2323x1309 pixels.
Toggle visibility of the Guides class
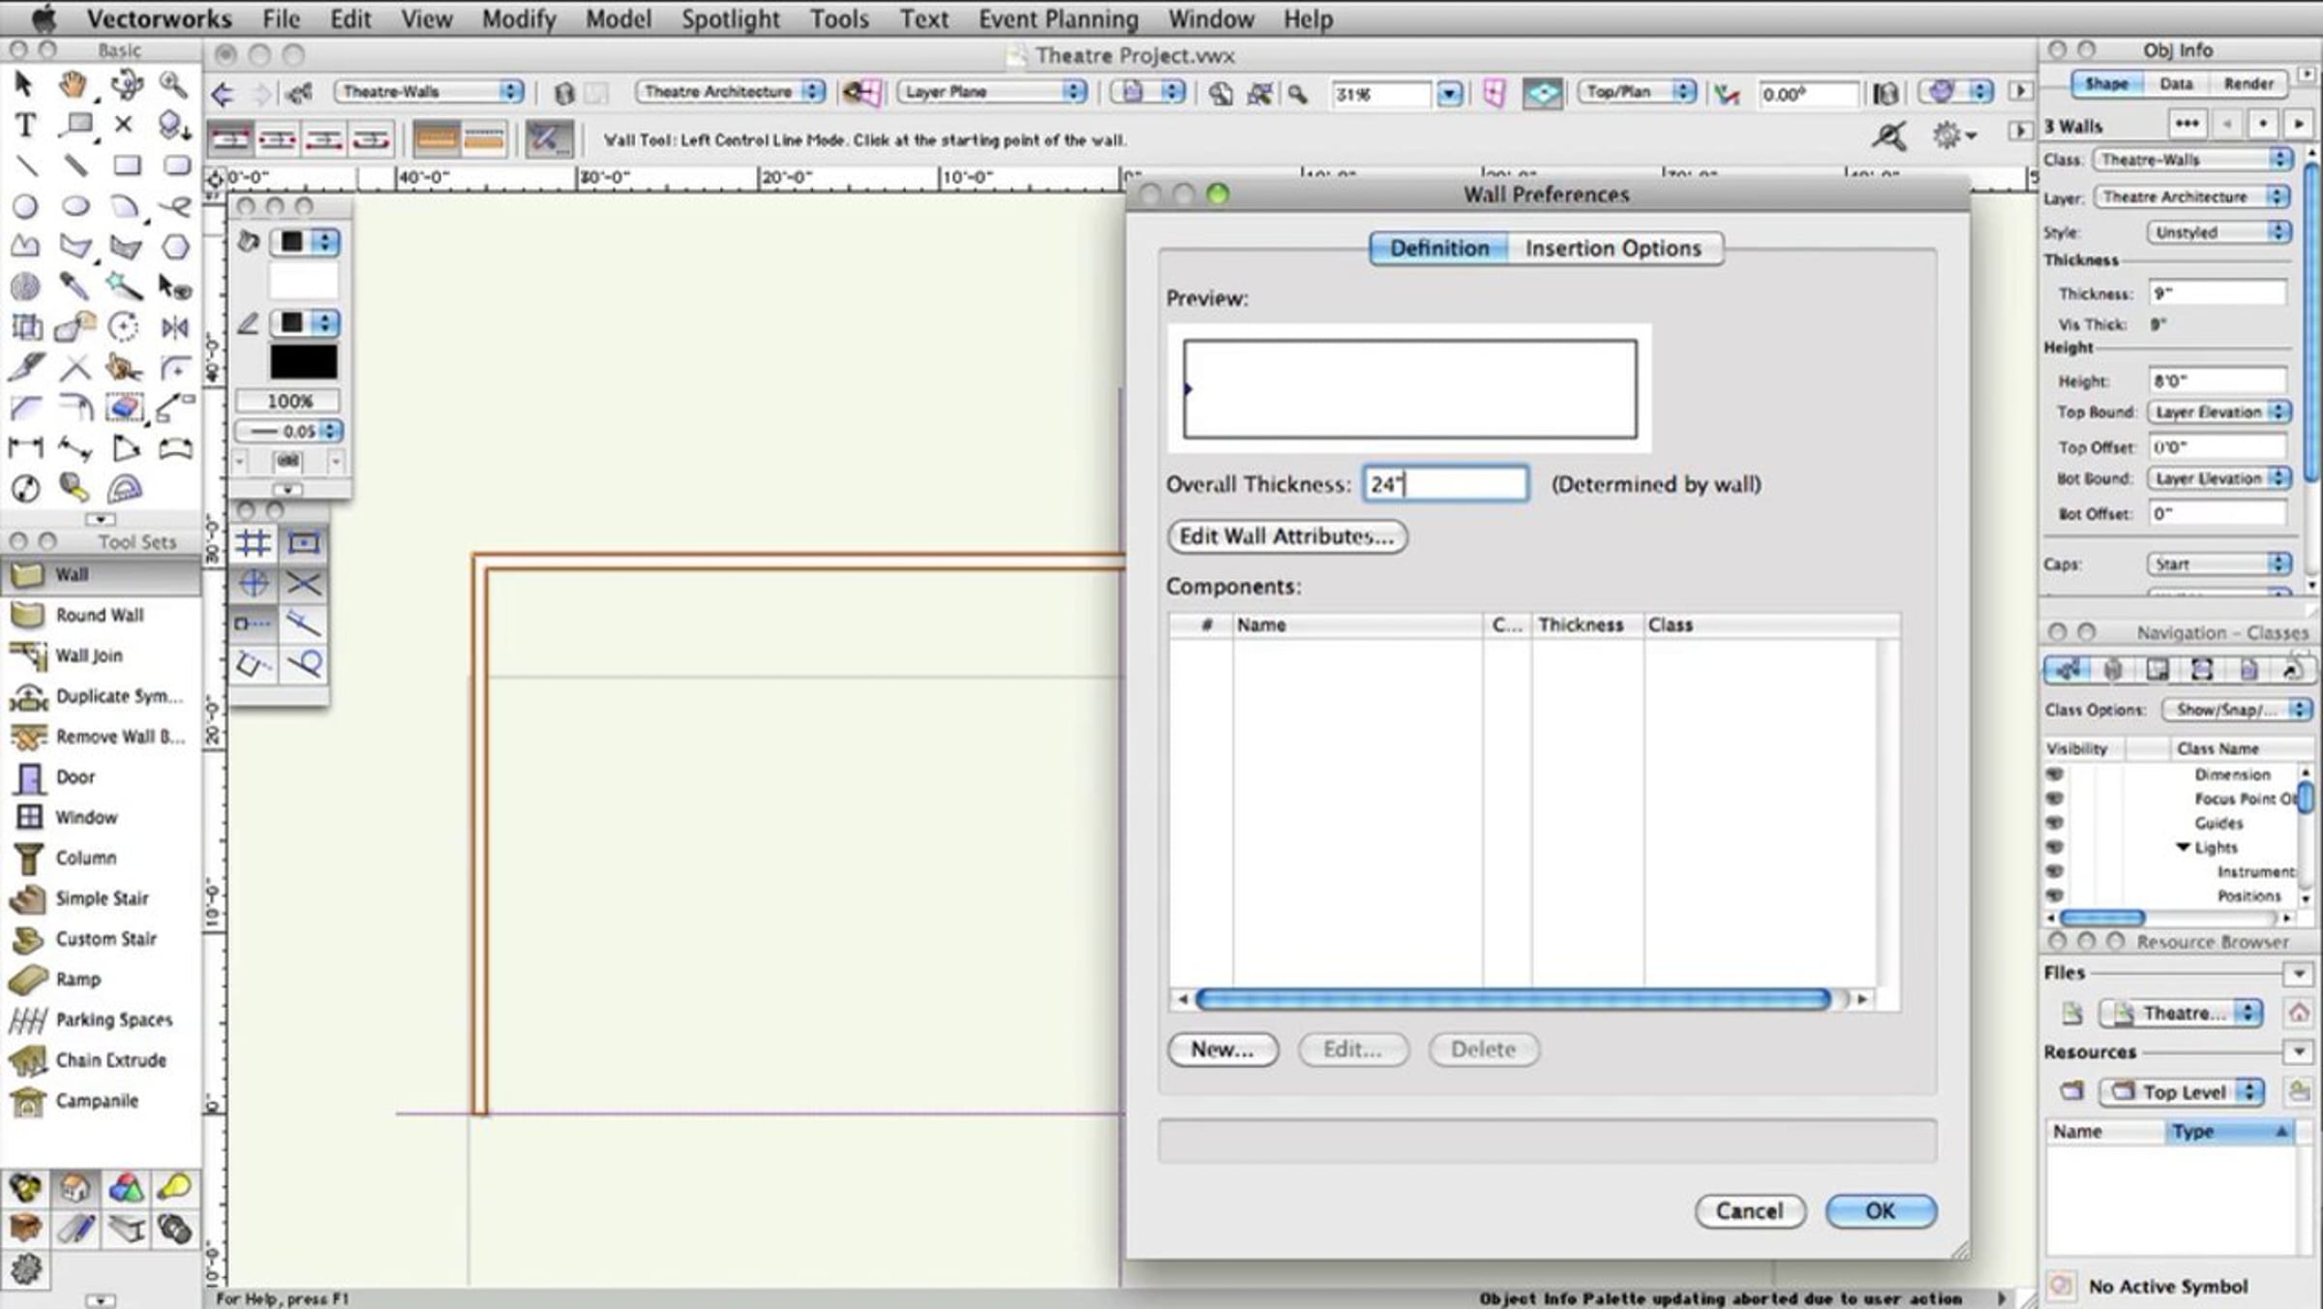click(2055, 823)
